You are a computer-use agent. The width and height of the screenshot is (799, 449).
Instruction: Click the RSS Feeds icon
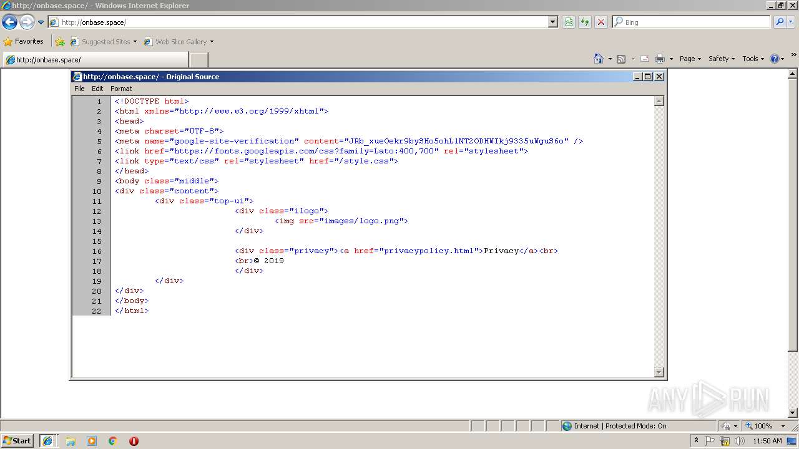621,59
